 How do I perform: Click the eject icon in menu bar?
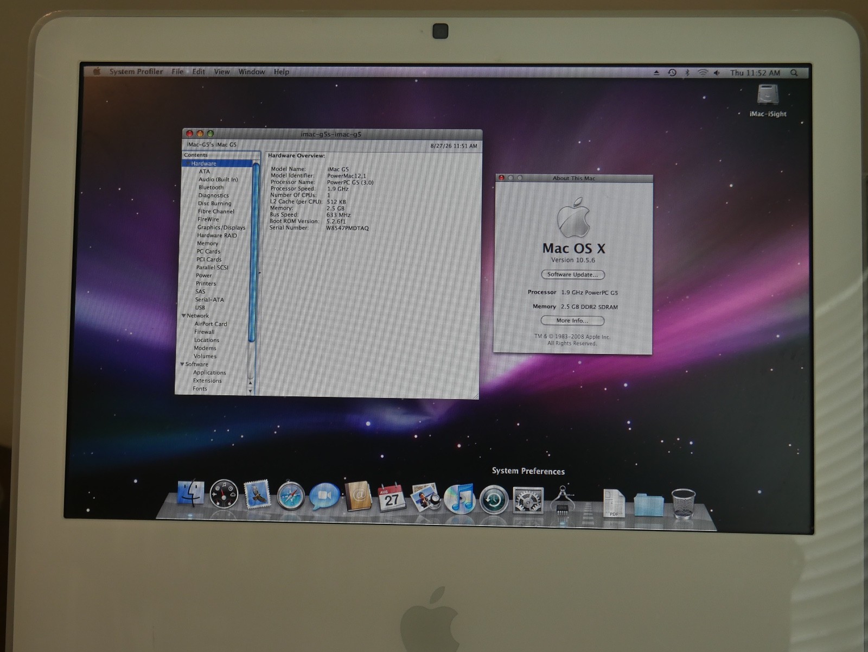click(656, 73)
